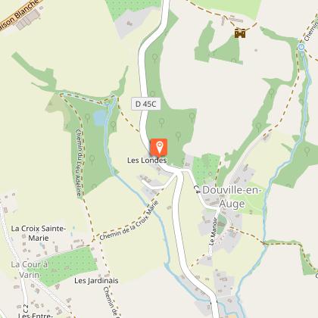Screen dimensions: 318x318
Task: Click the dotted orchard near Les Jardinais
Action: pyautogui.click(x=66, y=266)
